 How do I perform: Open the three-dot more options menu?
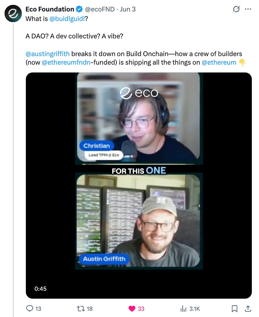pyautogui.click(x=248, y=9)
